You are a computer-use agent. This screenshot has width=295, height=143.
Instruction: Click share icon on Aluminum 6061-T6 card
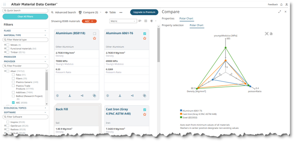(x=132, y=95)
